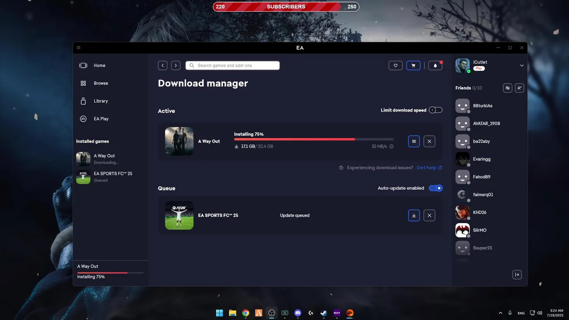569x320 pixels.
Task: Collapse the friends panel
Action: [x=517, y=275]
